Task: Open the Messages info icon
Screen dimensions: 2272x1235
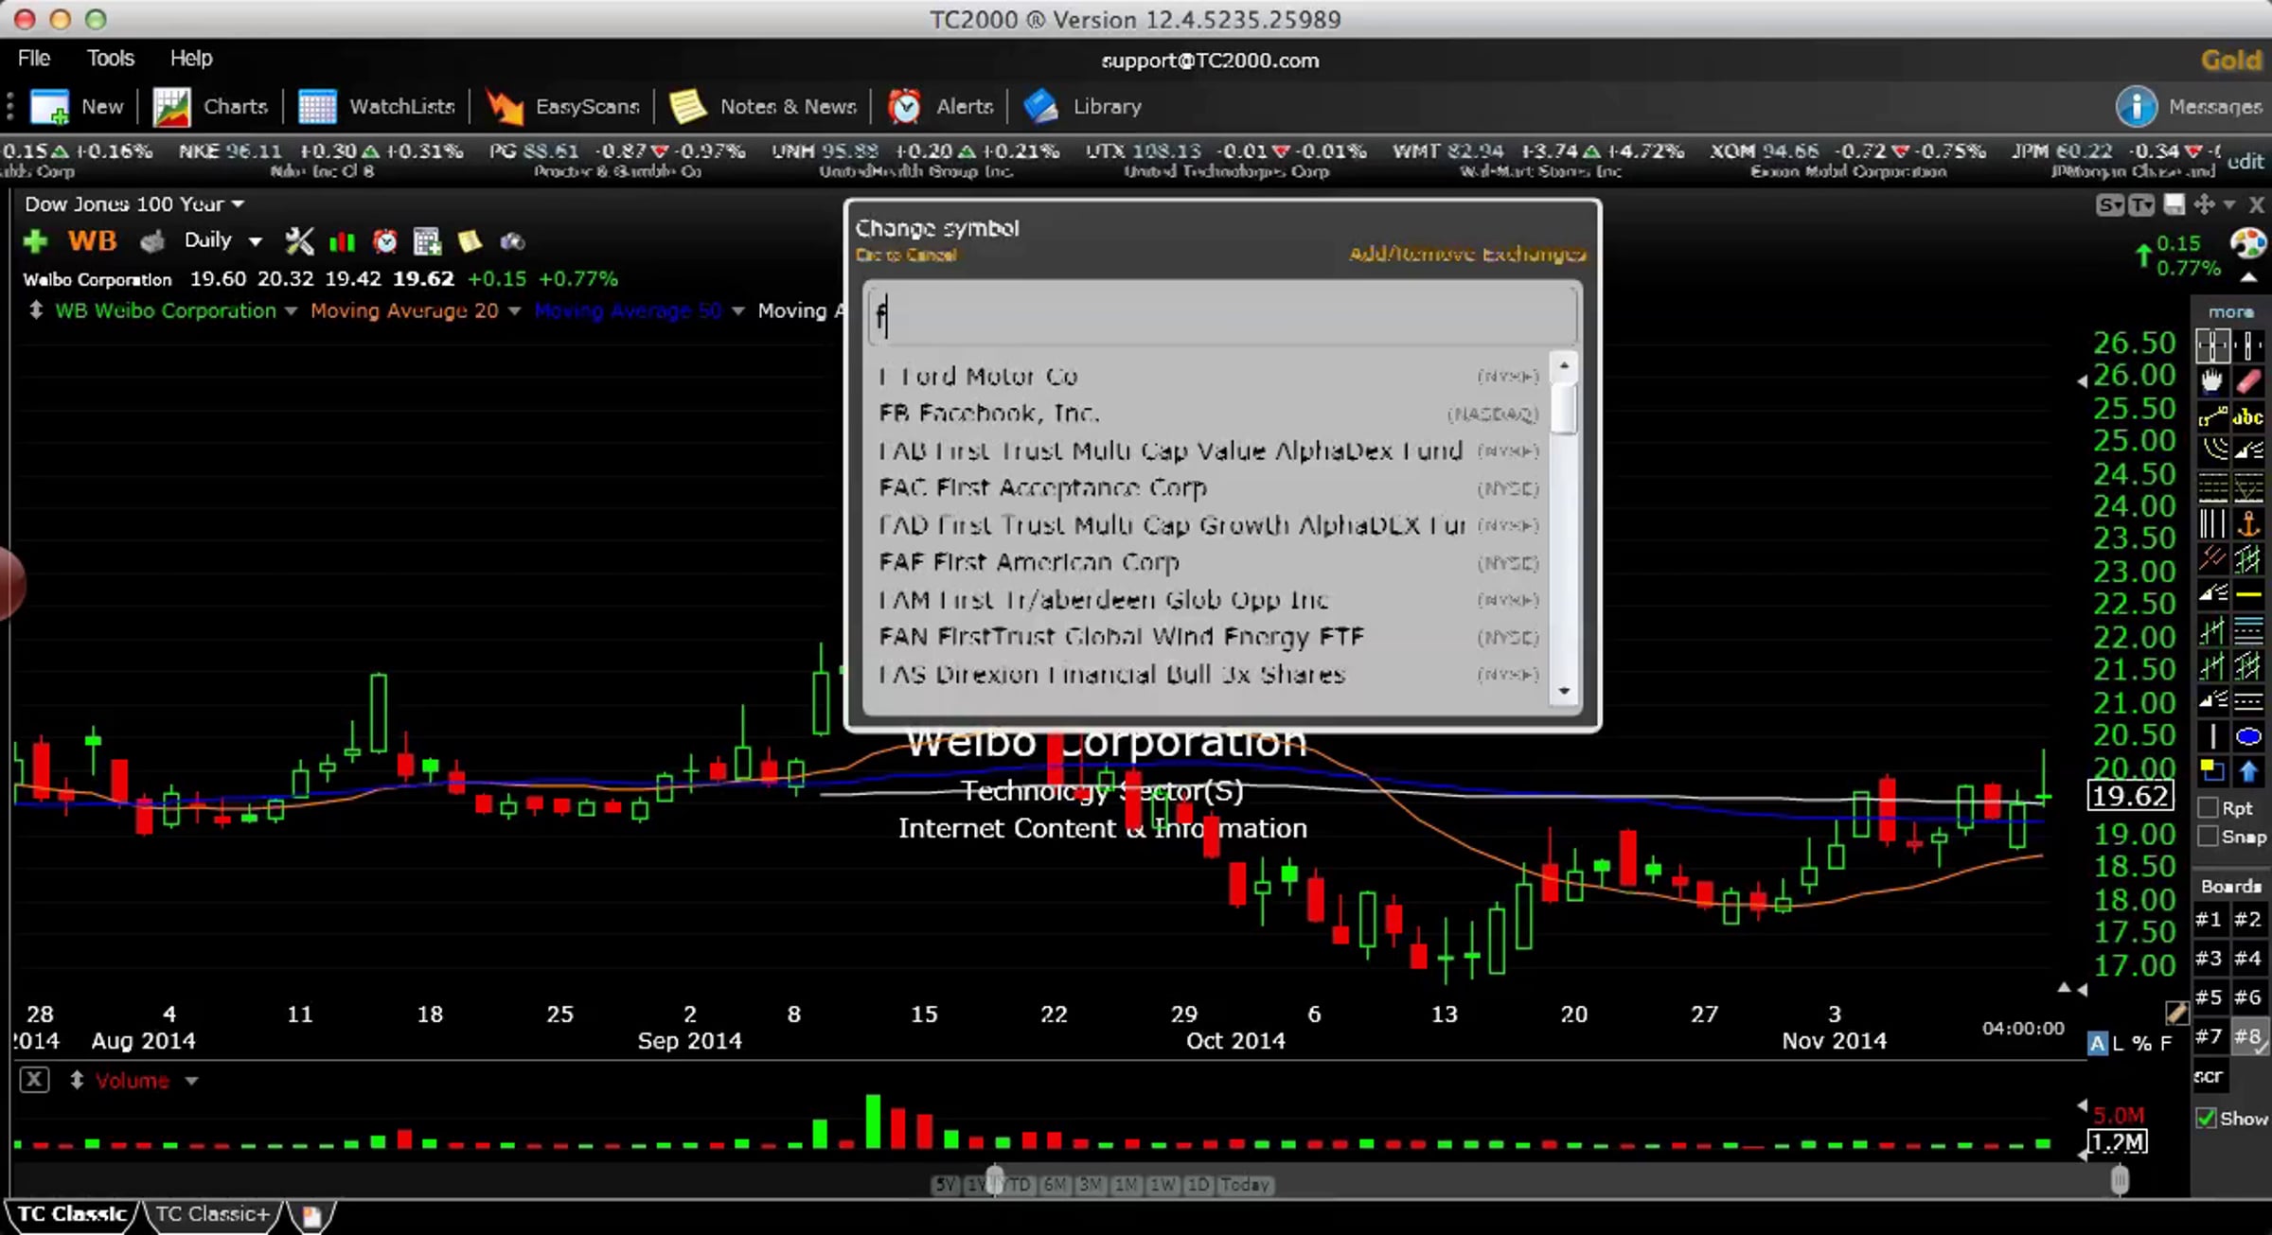Action: click(x=2136, y=107)
